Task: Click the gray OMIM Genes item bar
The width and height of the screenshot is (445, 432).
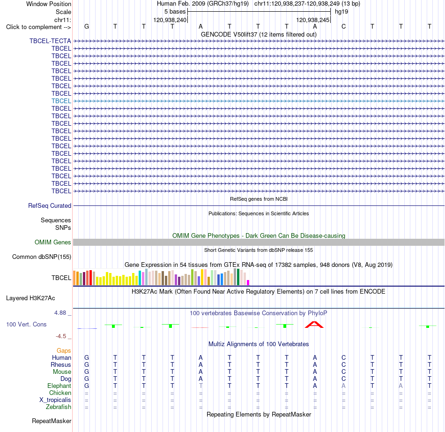Action: pyautogui.click(x=259, y=242)
